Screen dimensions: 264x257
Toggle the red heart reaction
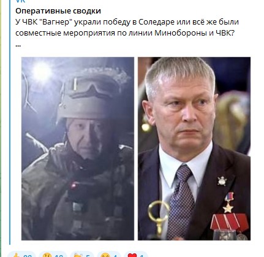[135, 255]
